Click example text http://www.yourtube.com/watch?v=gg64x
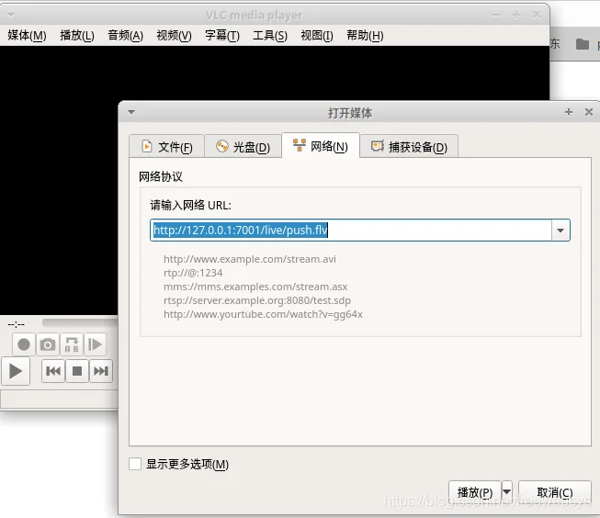 coord(263,314)
